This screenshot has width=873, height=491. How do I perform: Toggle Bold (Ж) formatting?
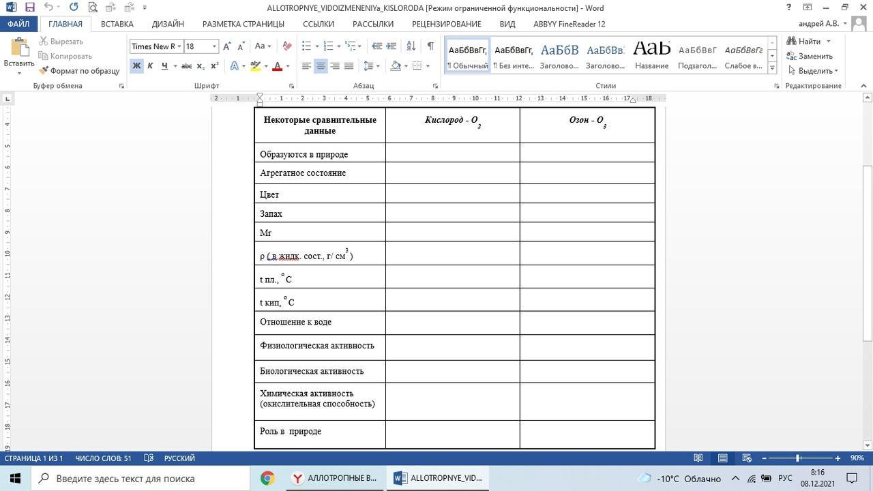click(x=136, y=66)
